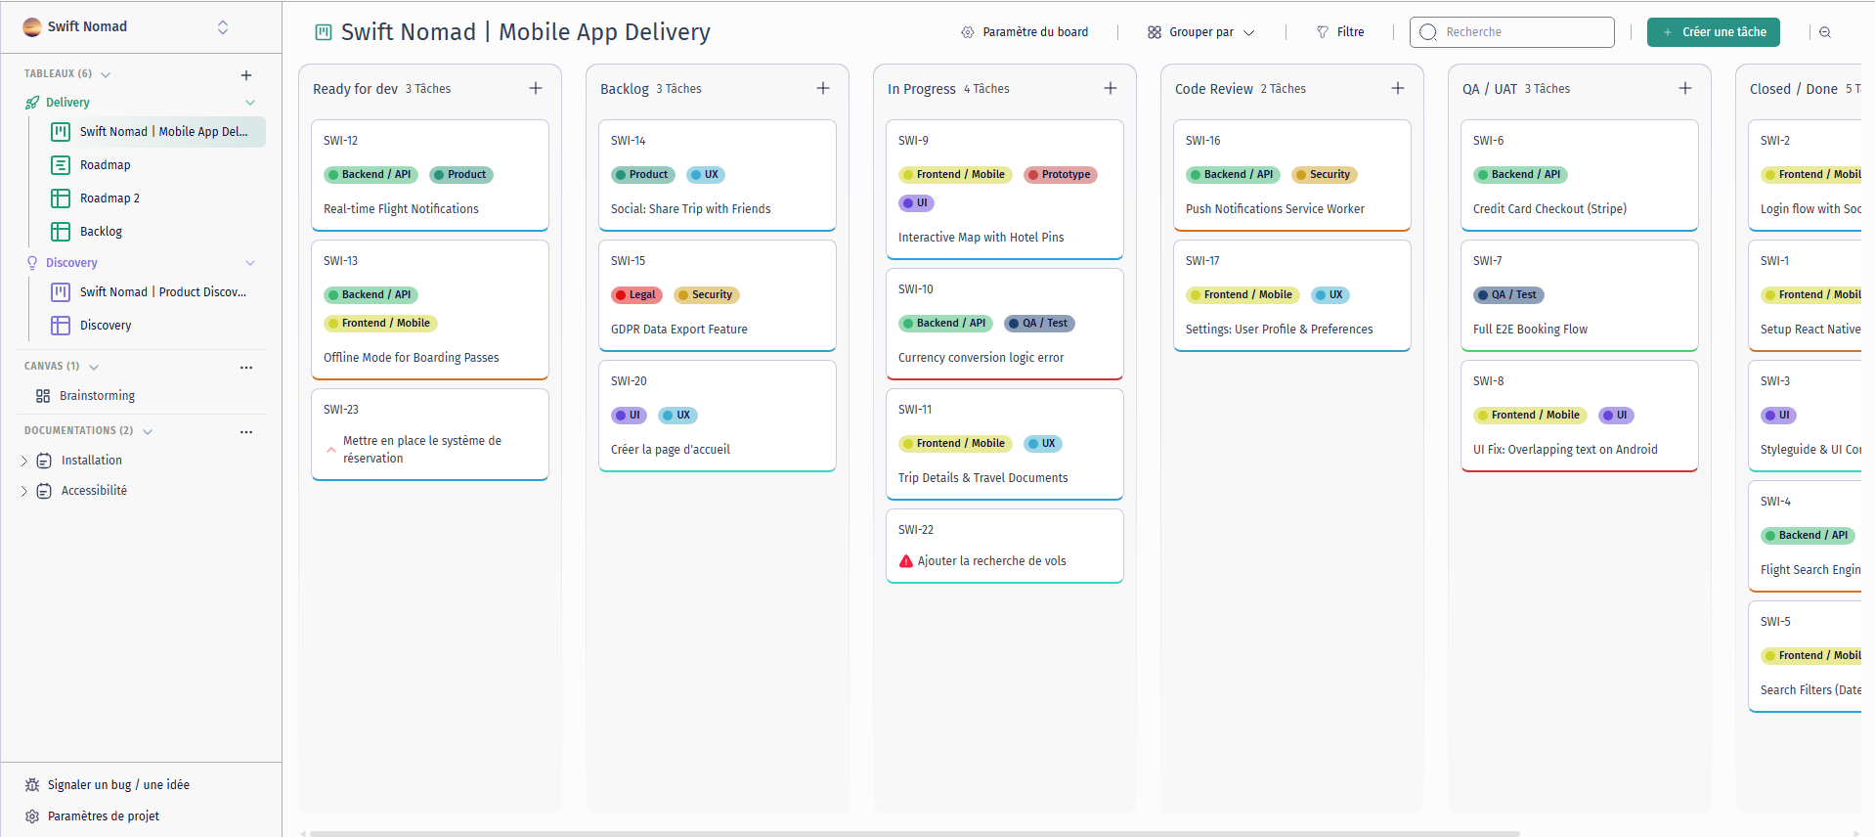The height and width of the screenshot is (837, 1875).
Task: Click the Product tag on SWI-12
Action: tap(461, 175)
